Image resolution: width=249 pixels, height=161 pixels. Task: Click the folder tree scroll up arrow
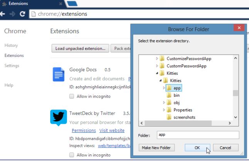[x=235, y=58]
